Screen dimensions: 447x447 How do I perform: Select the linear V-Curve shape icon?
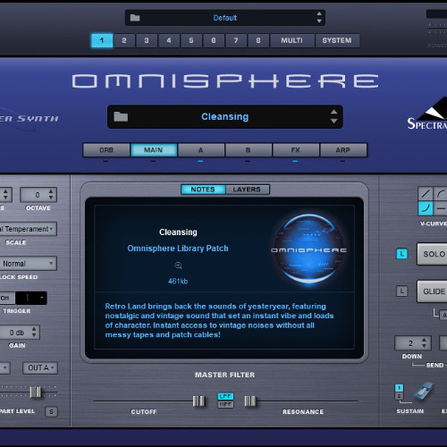click(x=426, y=194)
